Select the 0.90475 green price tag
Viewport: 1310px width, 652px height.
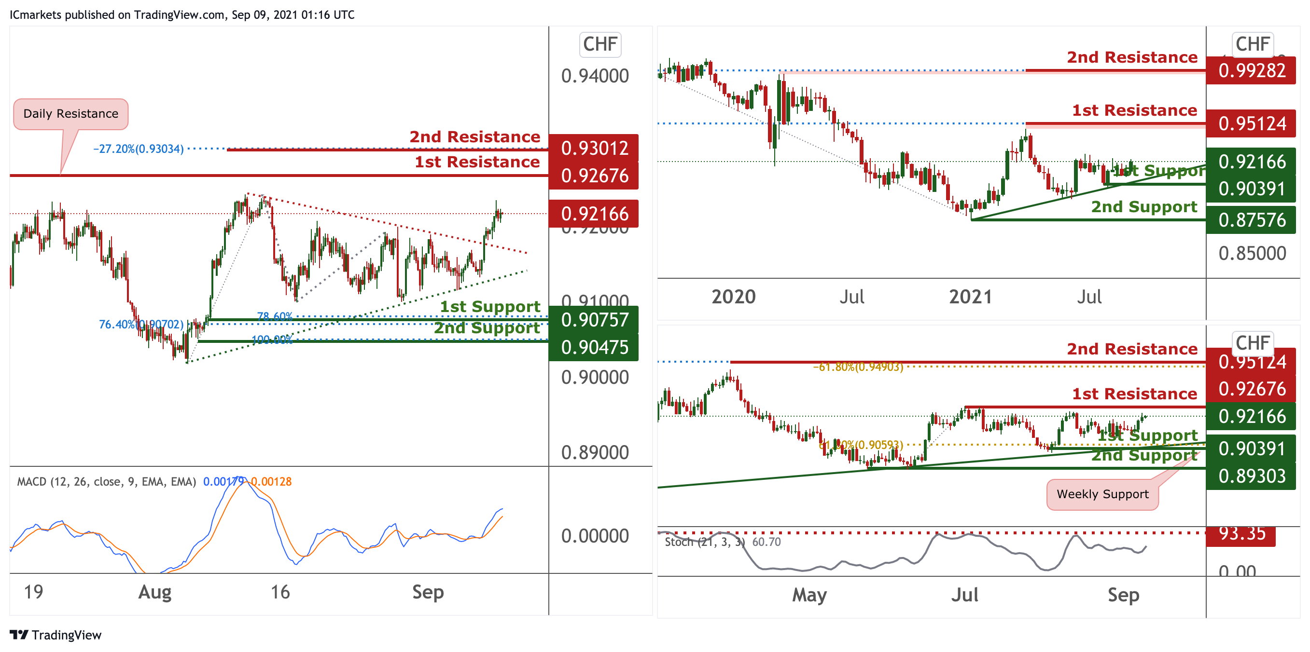tap(594, 348)
